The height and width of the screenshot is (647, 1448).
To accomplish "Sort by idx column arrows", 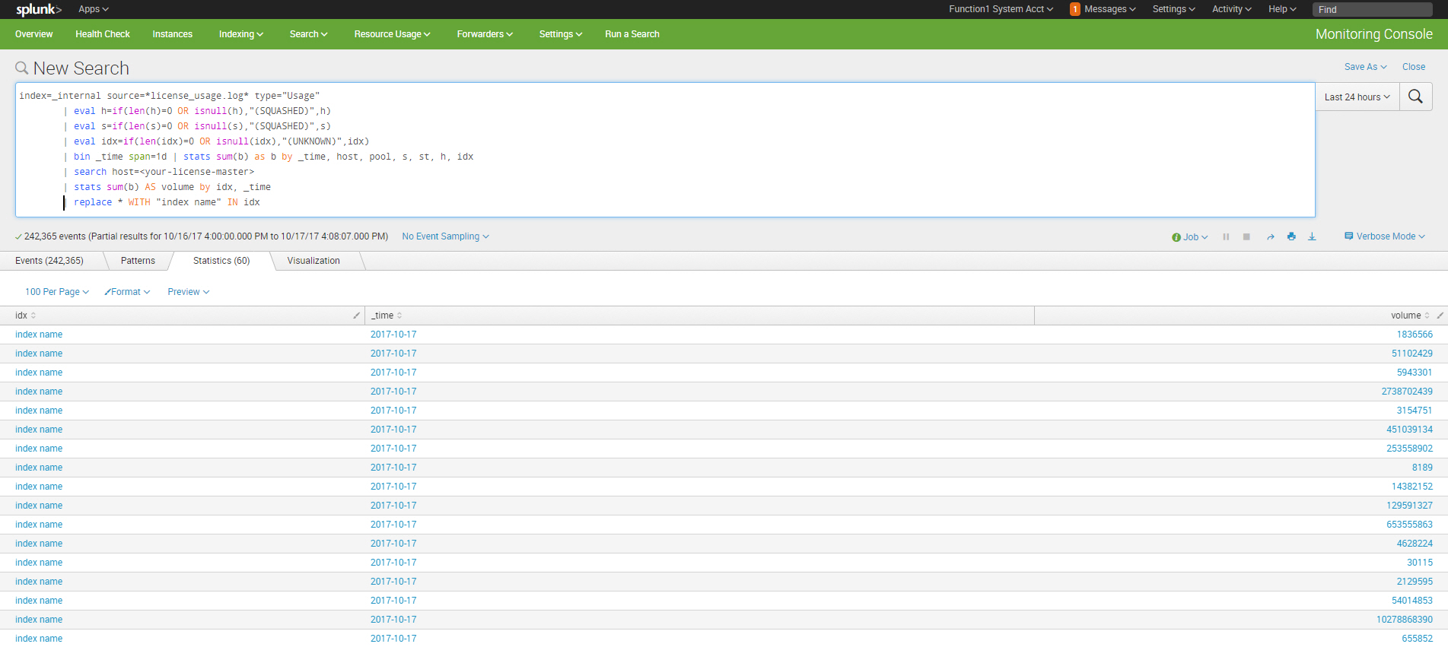I will click(x=33, y=316).
